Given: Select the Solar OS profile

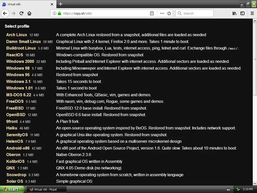Looking at the screenshot, I should pyautogui.click(x=15, y=181).
